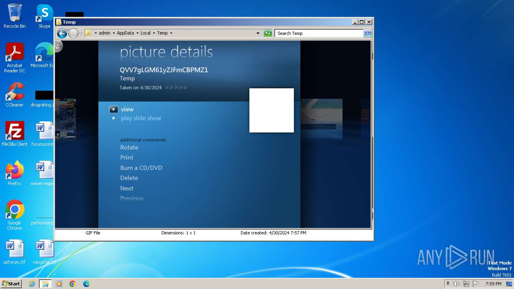Click the Print command

pos(126,157)
